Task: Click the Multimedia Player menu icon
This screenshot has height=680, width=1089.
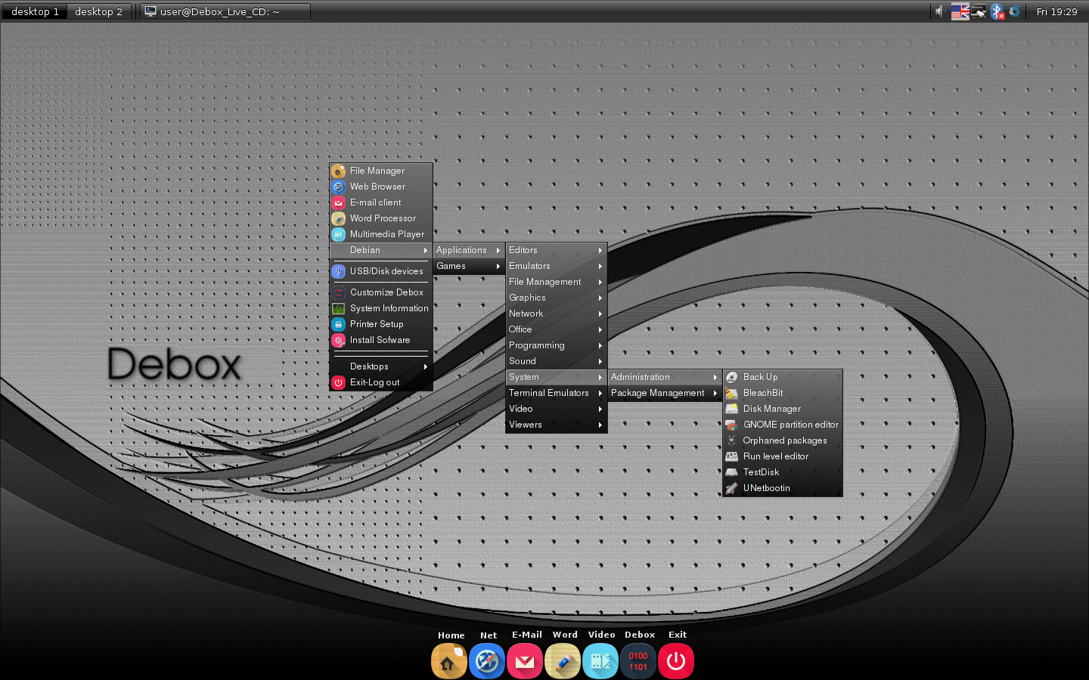Action: (x=339, y=234)
